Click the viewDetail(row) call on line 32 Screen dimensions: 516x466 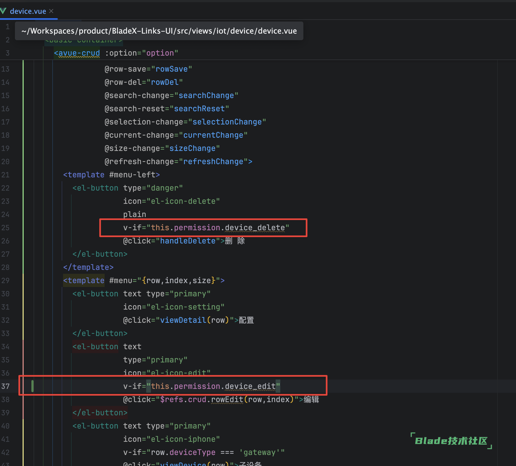coord(194,320)
